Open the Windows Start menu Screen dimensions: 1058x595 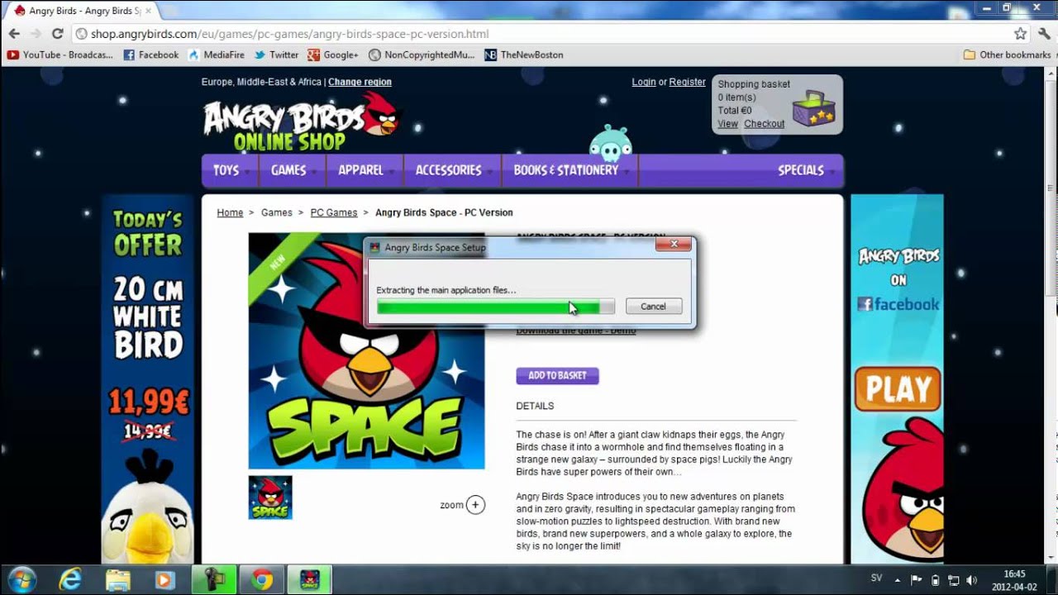21,579
